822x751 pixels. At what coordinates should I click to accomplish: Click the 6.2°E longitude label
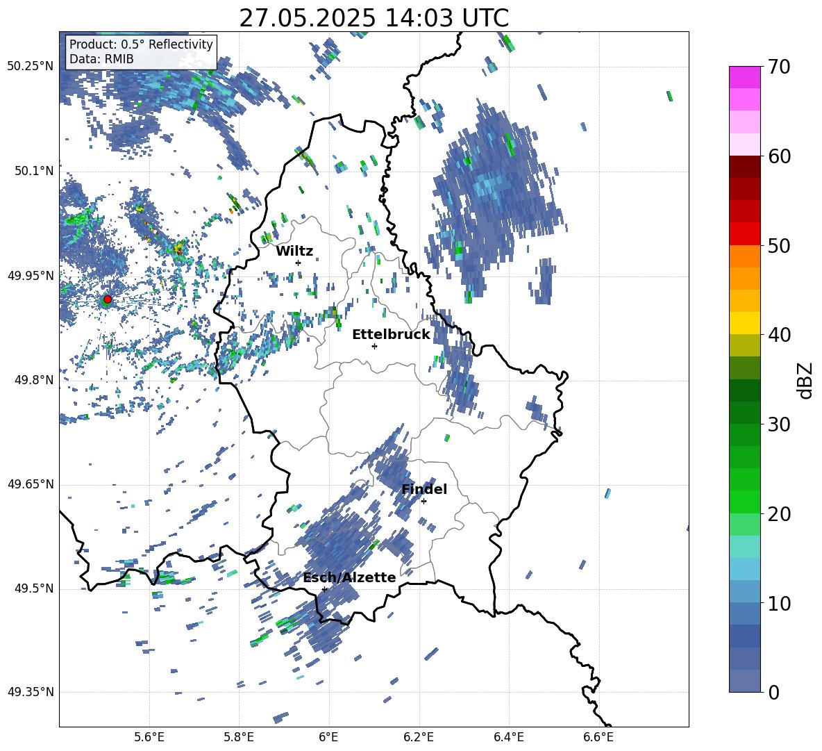419,737
